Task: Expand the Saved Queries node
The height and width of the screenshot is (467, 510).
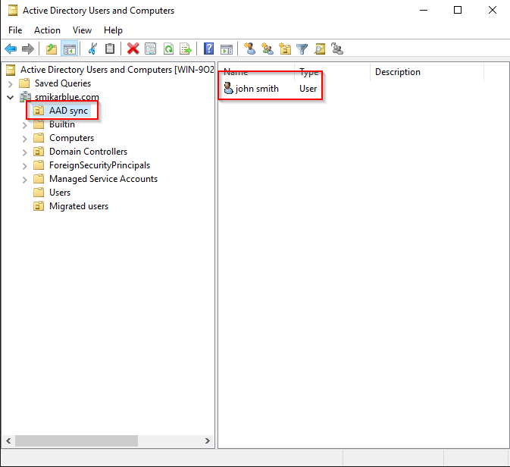Action: click(x=10, y=84)
